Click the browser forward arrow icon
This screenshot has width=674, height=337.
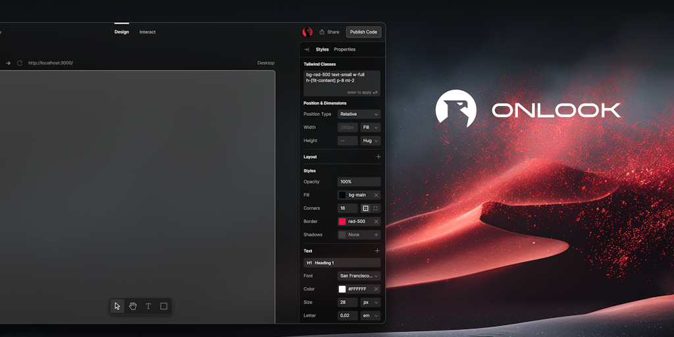8,63
